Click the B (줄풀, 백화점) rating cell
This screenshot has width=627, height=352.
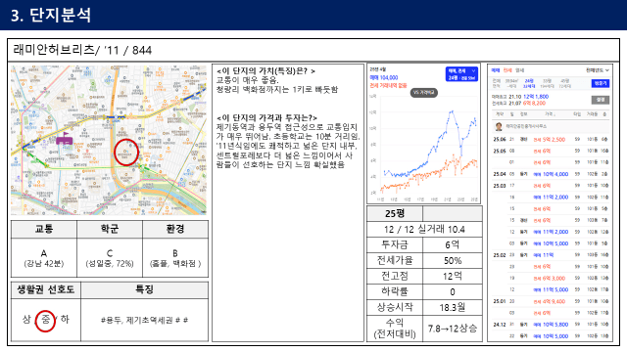(175, 258)
